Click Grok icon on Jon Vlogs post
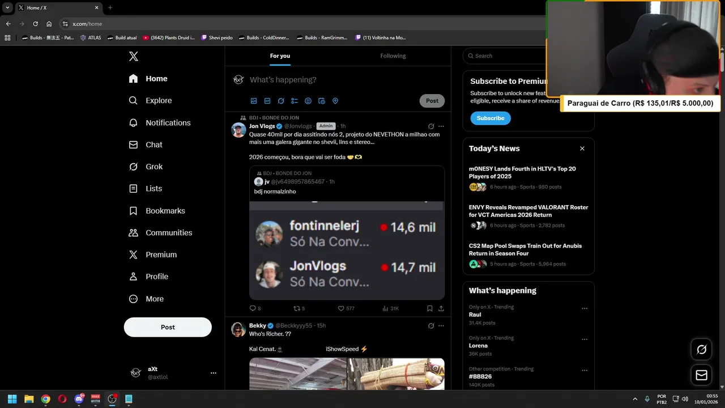Image resolution: width=725 pixels, height=408 pixels. point(431,126)
